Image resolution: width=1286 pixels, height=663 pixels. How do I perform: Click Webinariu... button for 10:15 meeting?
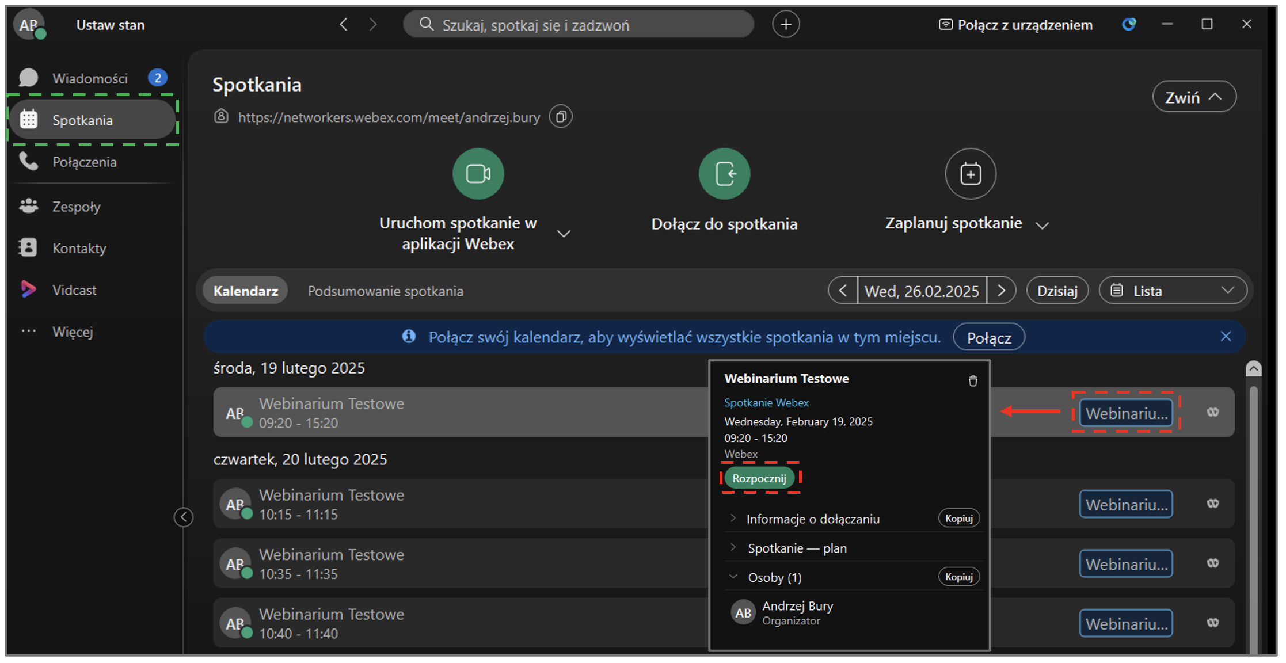point(1126,504)
